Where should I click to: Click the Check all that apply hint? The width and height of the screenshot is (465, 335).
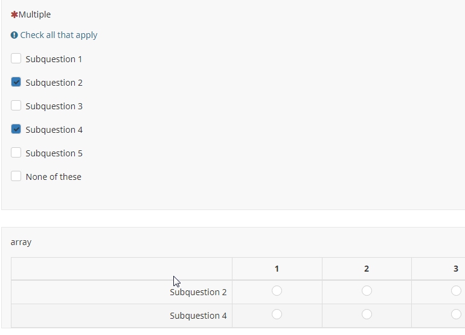[x=59, y=35]
